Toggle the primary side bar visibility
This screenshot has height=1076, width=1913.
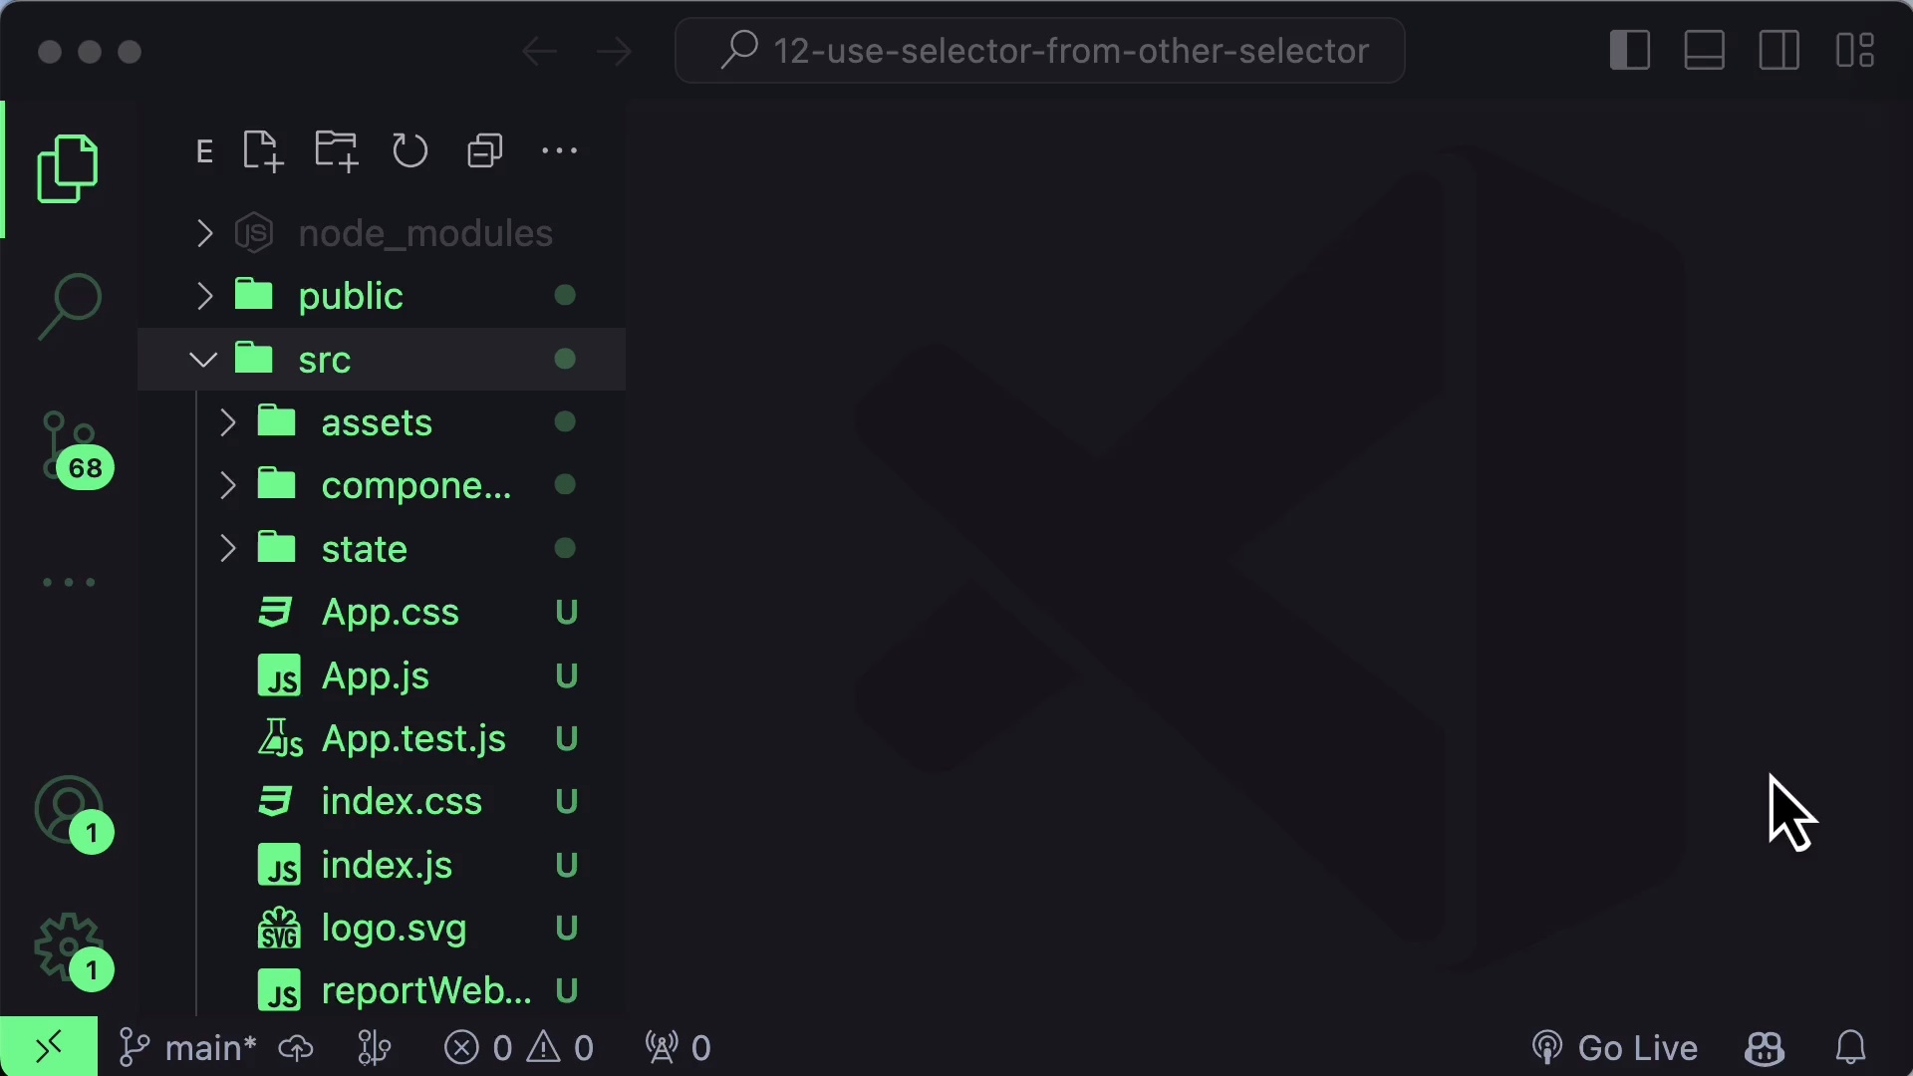coord(1630,51)
